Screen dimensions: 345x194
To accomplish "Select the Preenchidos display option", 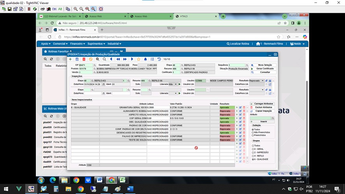I will pos(253,135).
